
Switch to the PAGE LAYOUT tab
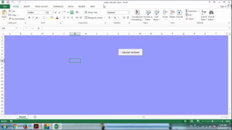[x=42, y=6]
